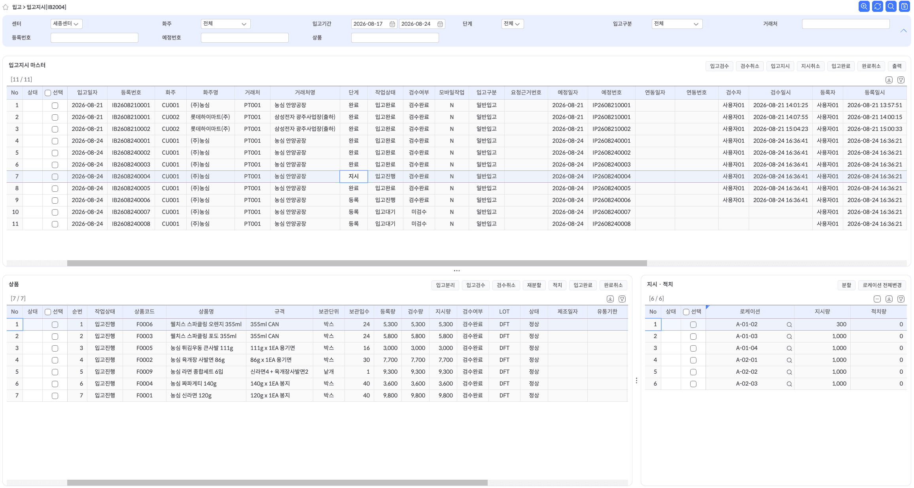
Task: Toggle the select-all checkbox in master grid
Action: [x=48, y=93]
